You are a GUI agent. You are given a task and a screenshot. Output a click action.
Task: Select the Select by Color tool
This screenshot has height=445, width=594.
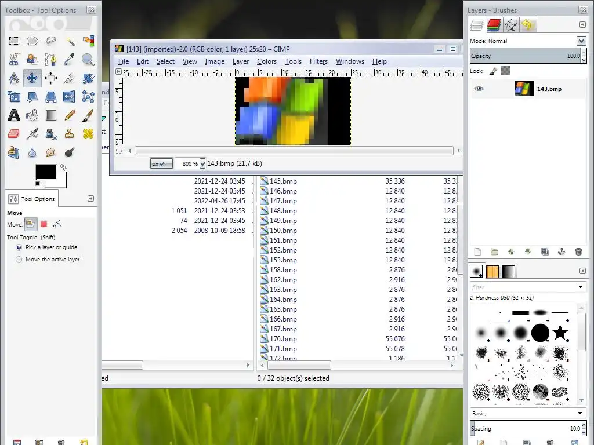[x=88, y=41]
